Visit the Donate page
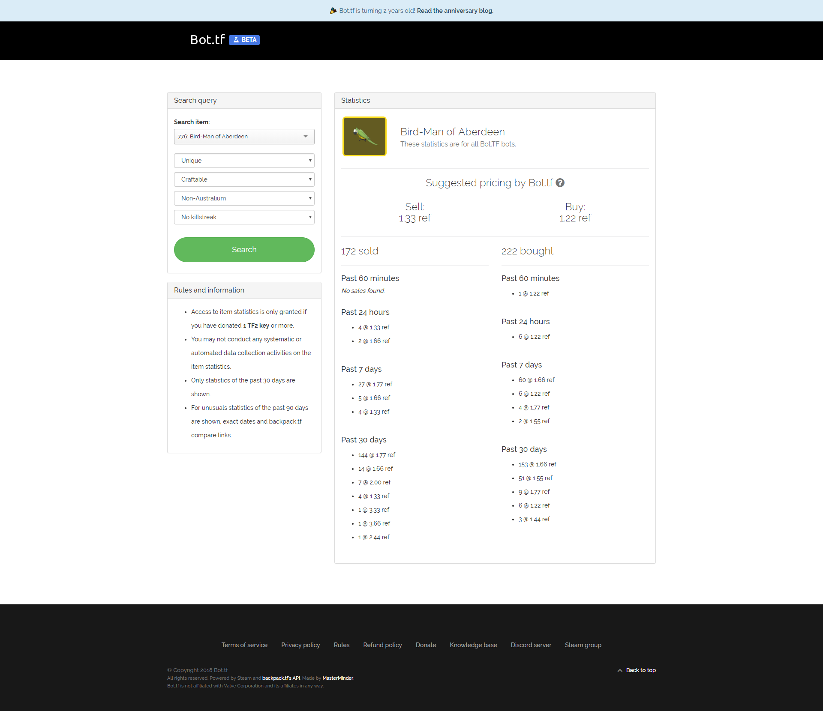Screen dimensions: 823x711 [x=426, y=645]
